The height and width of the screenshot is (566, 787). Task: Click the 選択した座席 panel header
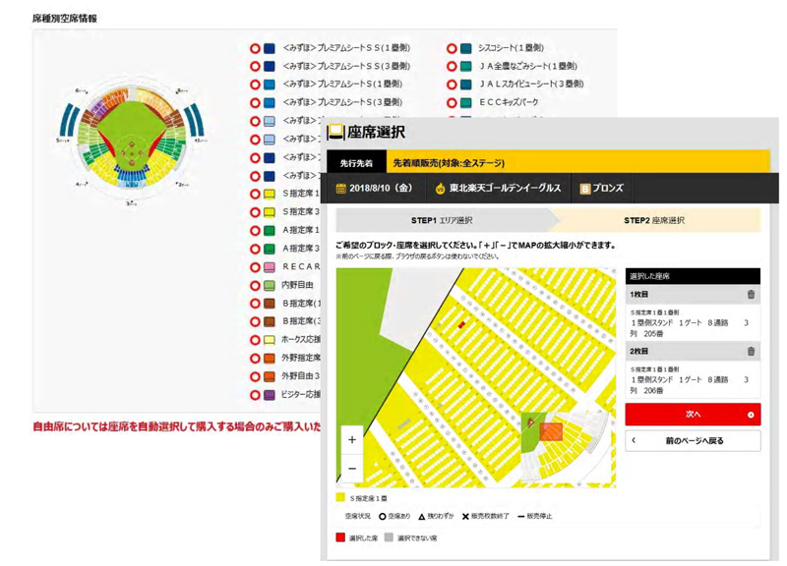693,276
